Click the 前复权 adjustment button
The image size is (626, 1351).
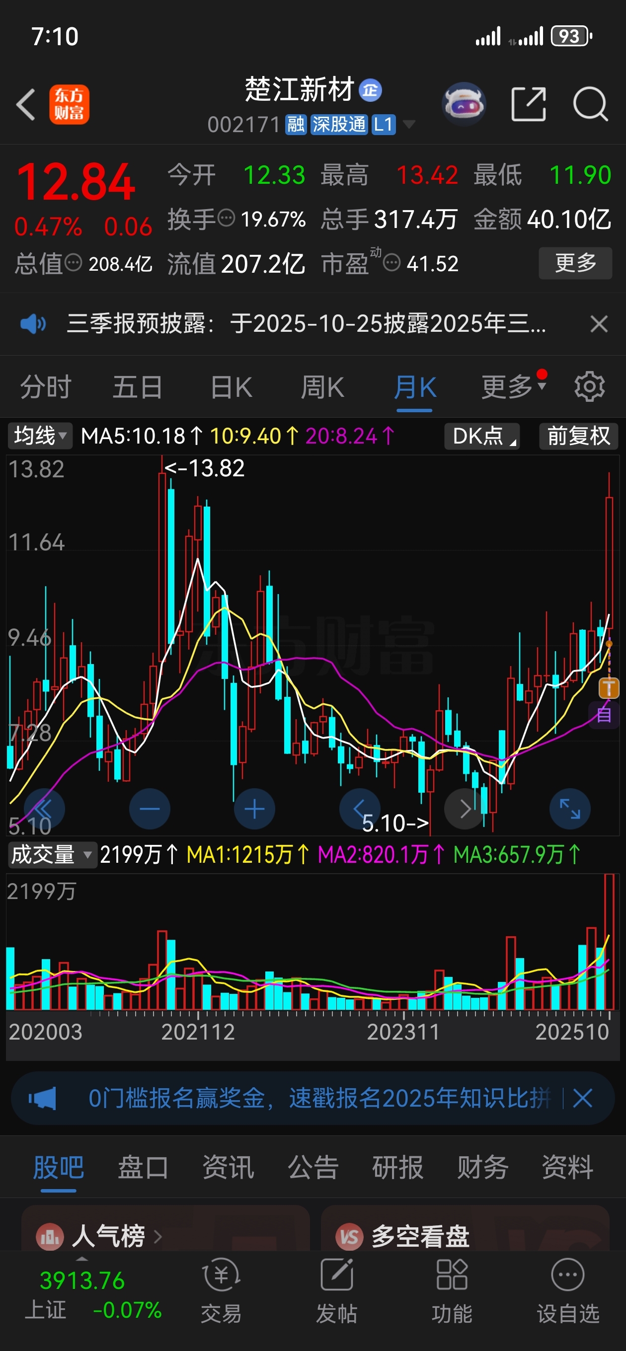coord(578,436)
